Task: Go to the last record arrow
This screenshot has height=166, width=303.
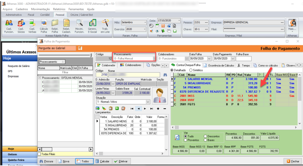Action: [x=152, y=109]
